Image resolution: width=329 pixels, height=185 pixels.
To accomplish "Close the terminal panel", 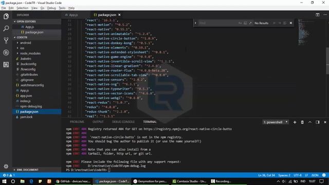I will coord(325,122).
